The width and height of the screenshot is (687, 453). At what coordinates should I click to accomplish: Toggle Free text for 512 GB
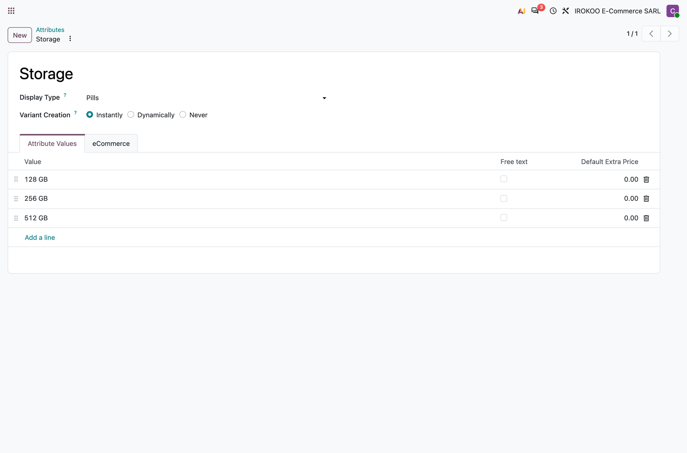tap(504, 217)
